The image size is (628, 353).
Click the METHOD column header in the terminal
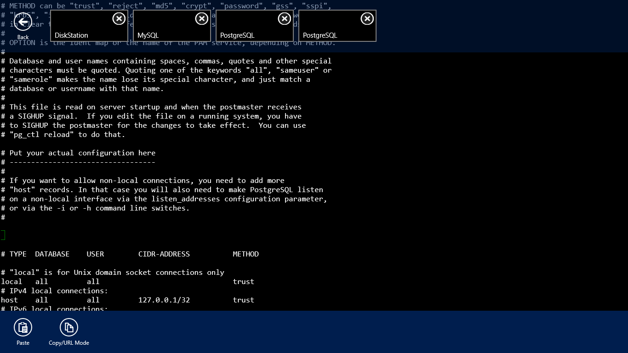(x=245, y=254)
